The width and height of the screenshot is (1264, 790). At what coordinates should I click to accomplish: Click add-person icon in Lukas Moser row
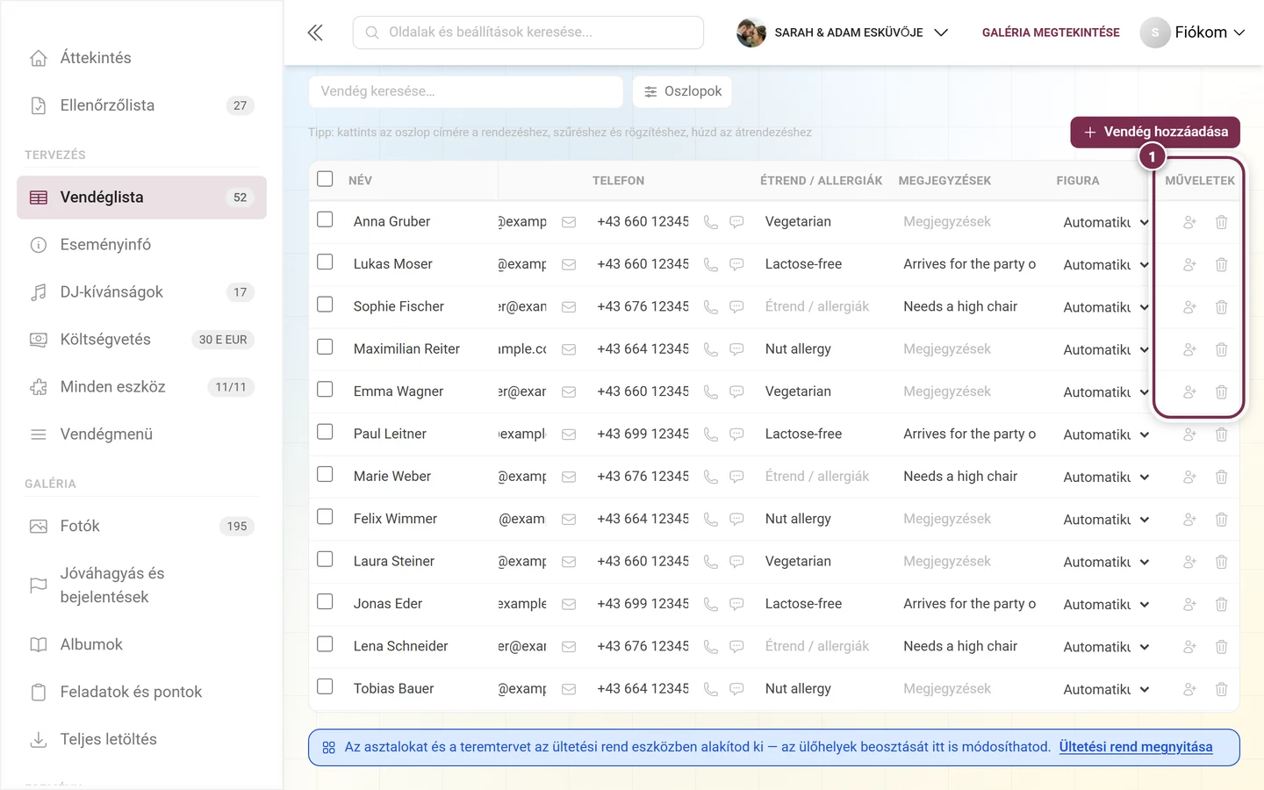(1189, 264)
